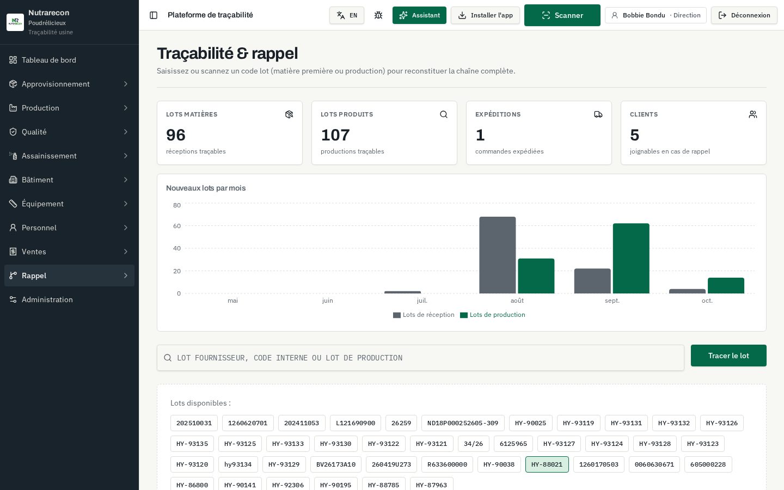Image resolution: width=784 pixels, height=490 pixels.
Task: Click the green September production bar
Action: click(x=631, y=259)
